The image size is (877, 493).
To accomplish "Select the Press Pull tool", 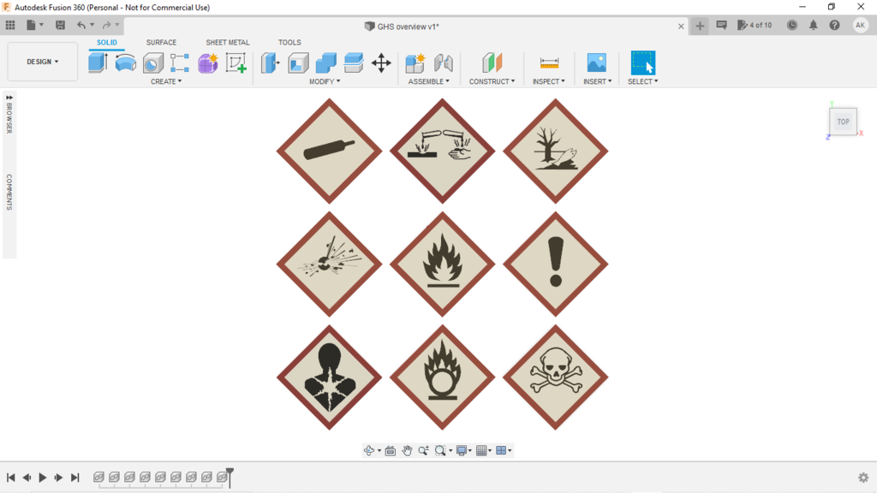I will click(x=270, y=63).
